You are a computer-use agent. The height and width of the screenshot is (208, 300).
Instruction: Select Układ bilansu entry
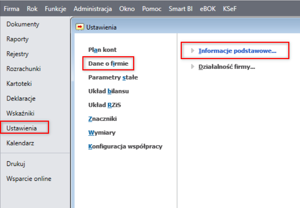coord(109,91)
